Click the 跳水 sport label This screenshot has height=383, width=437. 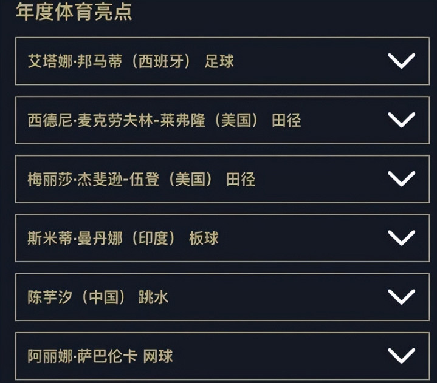click(x=154, y=297)
